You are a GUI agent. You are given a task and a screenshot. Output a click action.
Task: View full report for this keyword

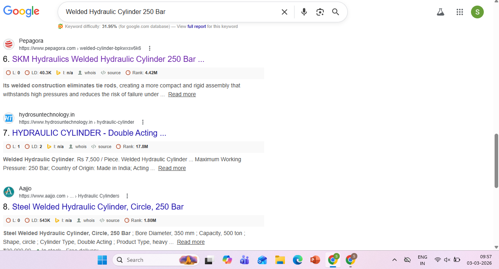point(197,26)
